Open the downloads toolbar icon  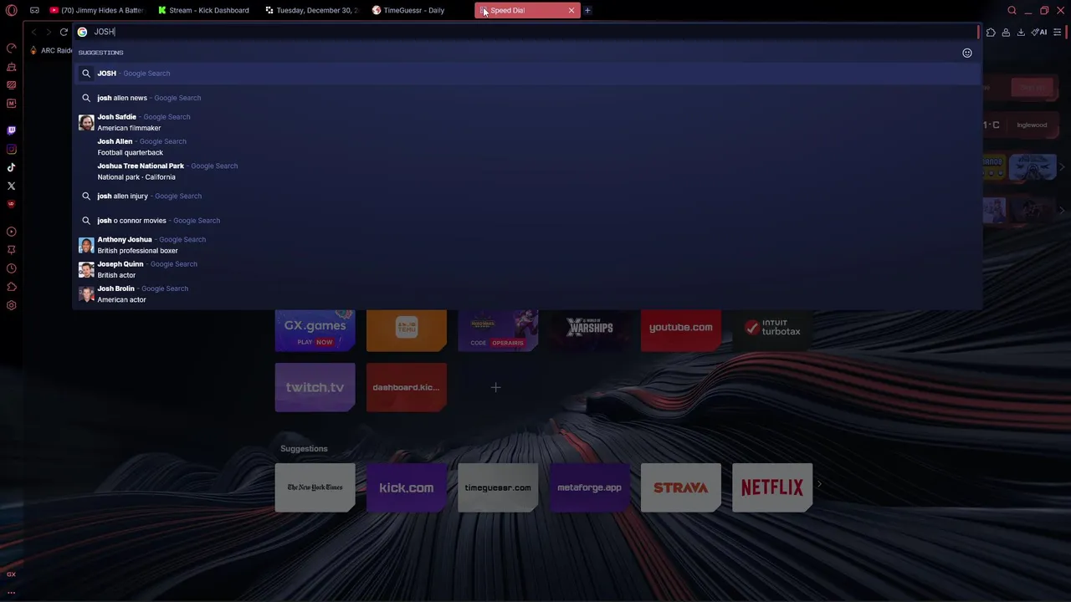1021,33
